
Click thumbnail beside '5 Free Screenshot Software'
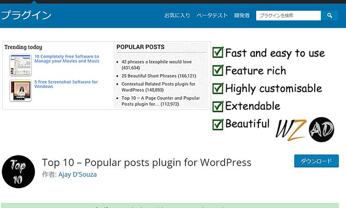coord(20,91)
